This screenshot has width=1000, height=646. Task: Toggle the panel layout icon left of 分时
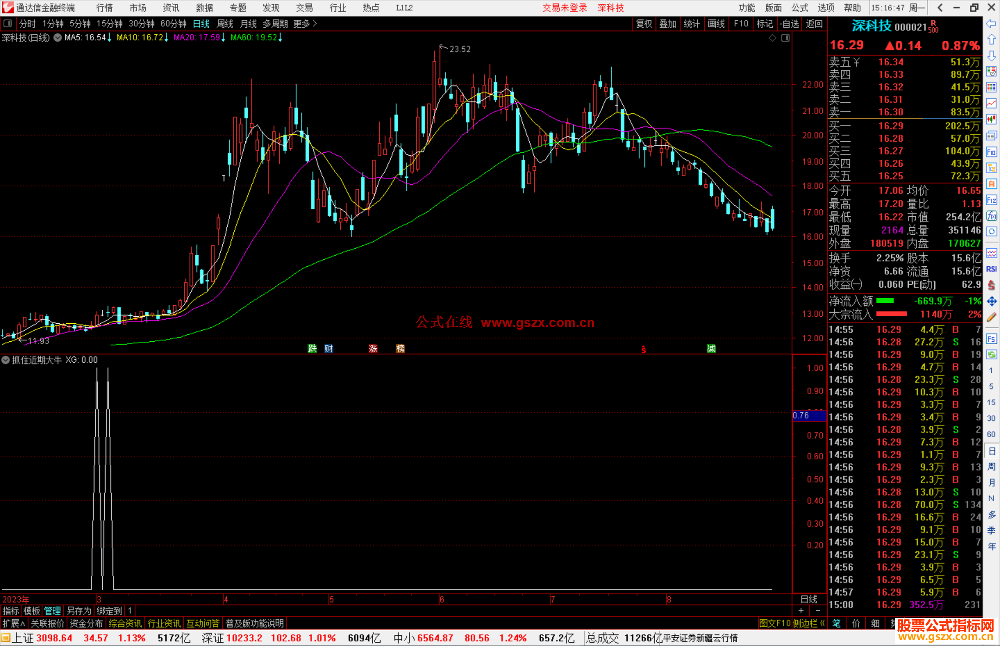[x=8, y=24]
